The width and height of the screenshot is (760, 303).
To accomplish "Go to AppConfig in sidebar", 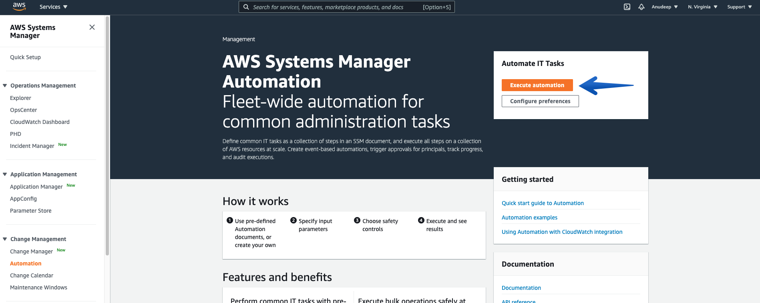I will (23, 199).
